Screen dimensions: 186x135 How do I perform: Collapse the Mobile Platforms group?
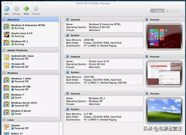tap(4, 50)
